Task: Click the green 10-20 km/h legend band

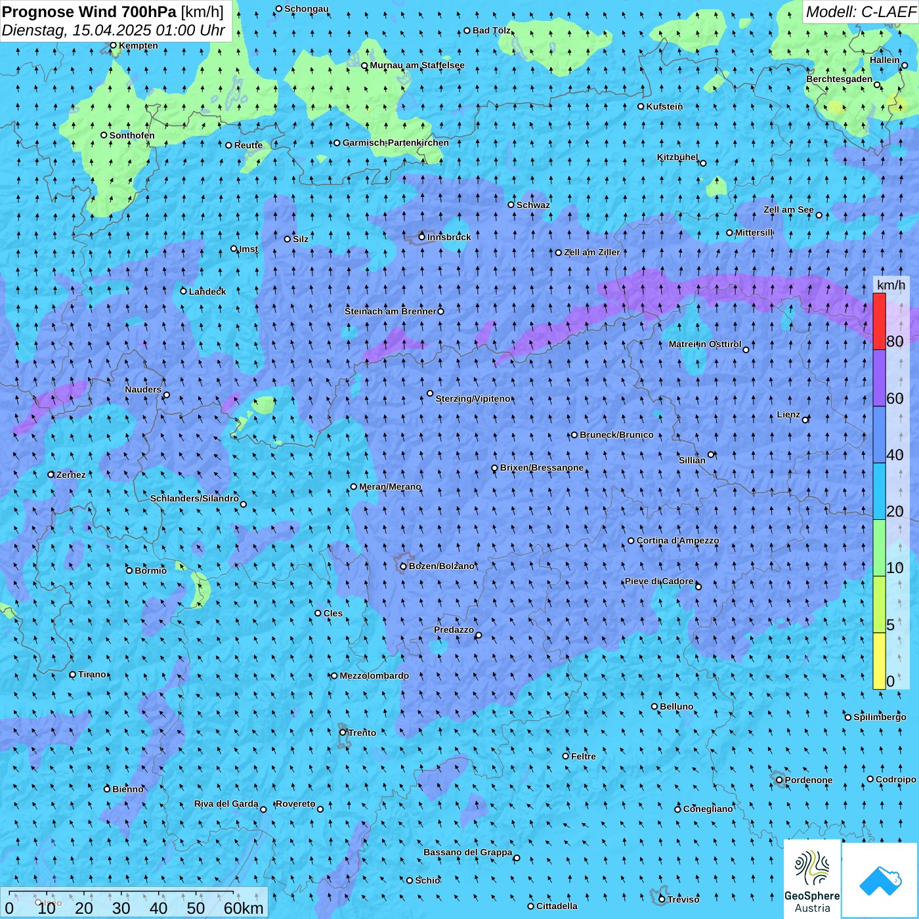Action: coord(879,548)
